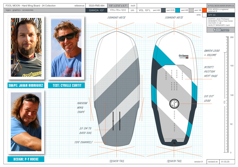Click "© FOOL MOON WATER SPORTS 23" copyright
The width and height of the screenshot is (238, 167).
(x=221, y=6)
